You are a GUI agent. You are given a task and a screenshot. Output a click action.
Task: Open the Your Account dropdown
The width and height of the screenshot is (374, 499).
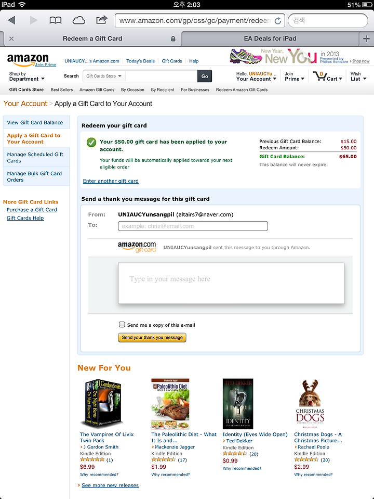[256, 76]
